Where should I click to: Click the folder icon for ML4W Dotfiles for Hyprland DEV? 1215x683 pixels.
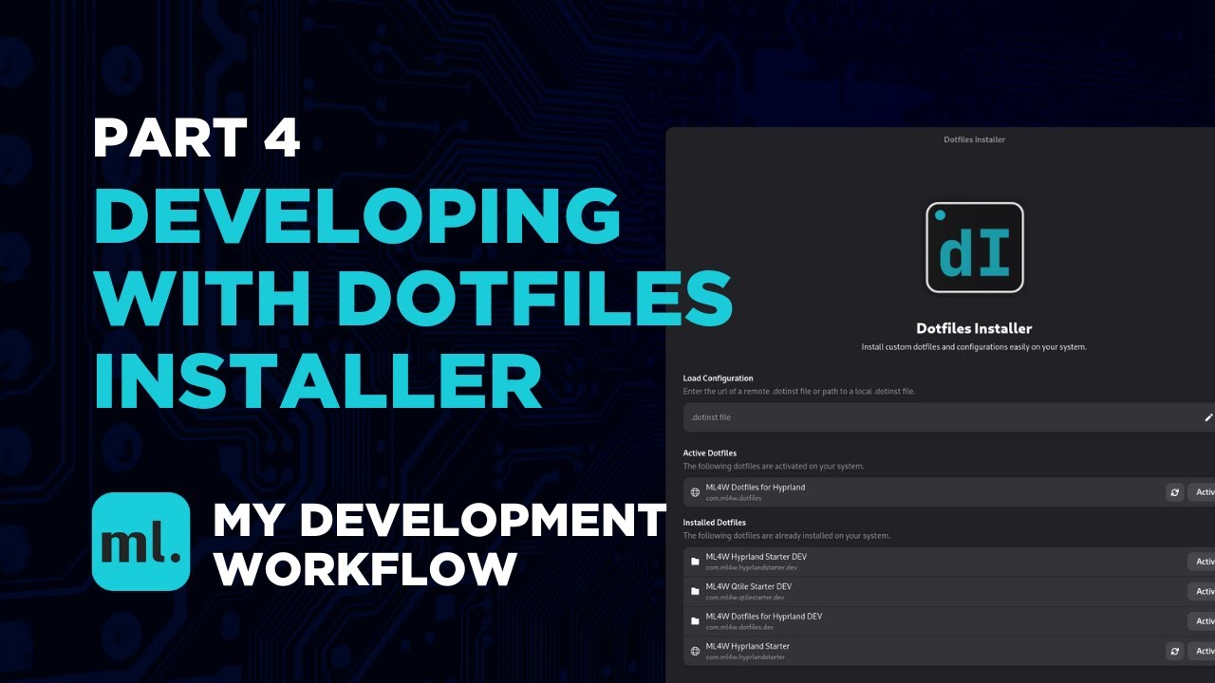click(x=695, y=621)
